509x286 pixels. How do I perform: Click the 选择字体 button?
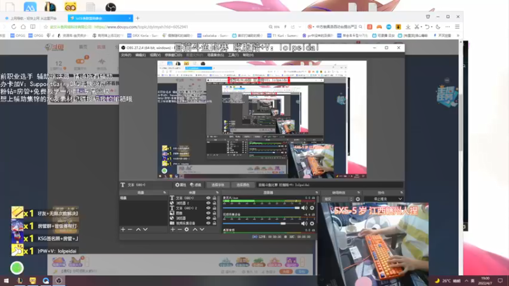[218, 185]
